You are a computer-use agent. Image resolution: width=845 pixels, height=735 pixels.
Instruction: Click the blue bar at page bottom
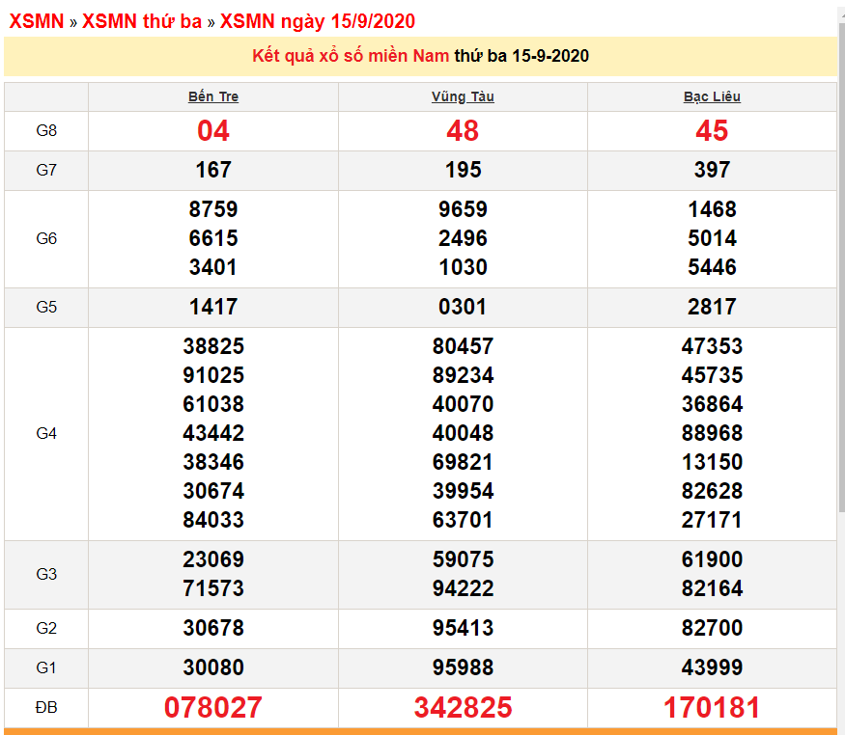point(422,730)
